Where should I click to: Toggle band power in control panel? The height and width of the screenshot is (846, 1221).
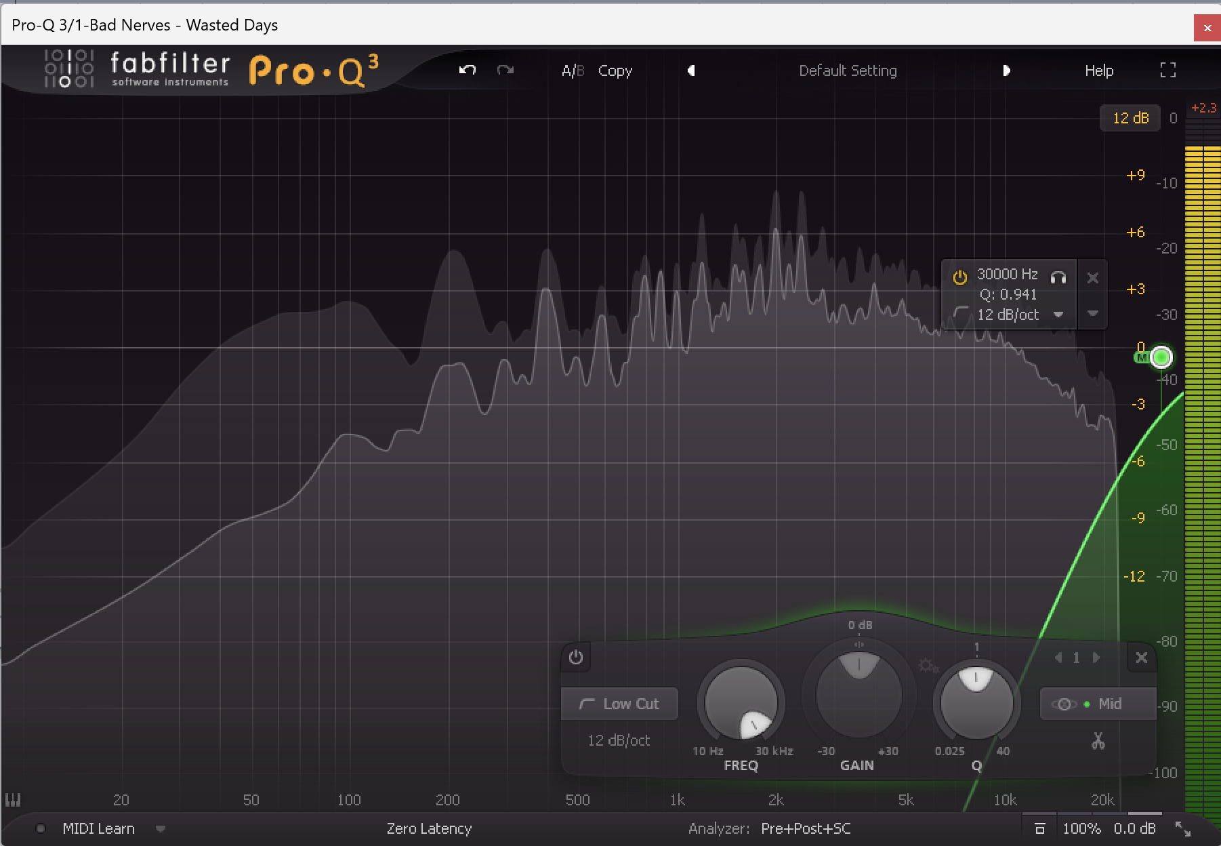(576, 657)
